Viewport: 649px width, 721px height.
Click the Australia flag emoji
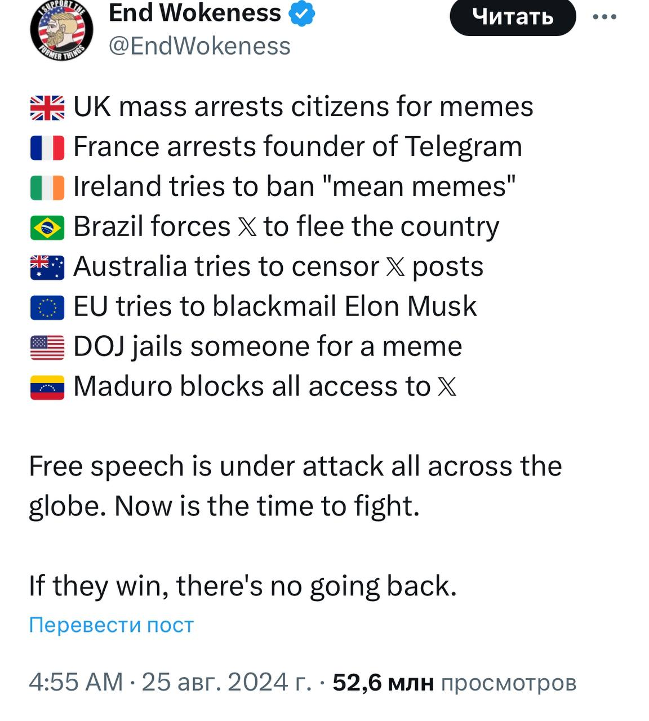47,268
